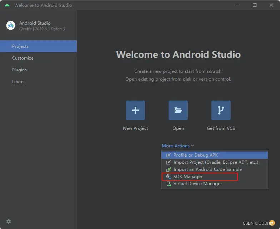
Task: Click the Android Studio logo in sidebar
Action: [x=11, y=25]
